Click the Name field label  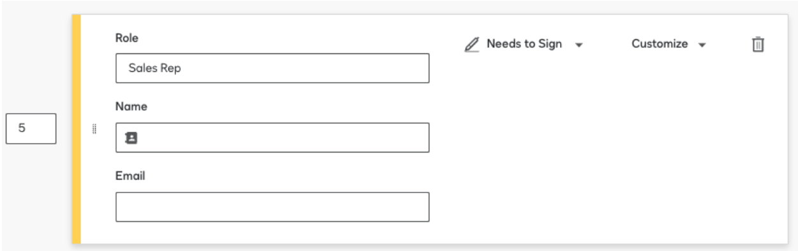pos(131,106)
